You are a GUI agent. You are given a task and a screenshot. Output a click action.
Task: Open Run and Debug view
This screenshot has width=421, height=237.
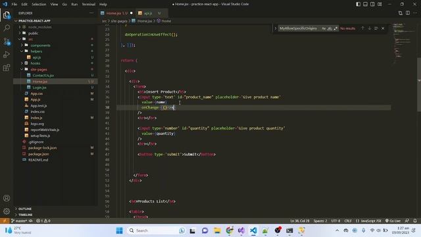point(7,55)
